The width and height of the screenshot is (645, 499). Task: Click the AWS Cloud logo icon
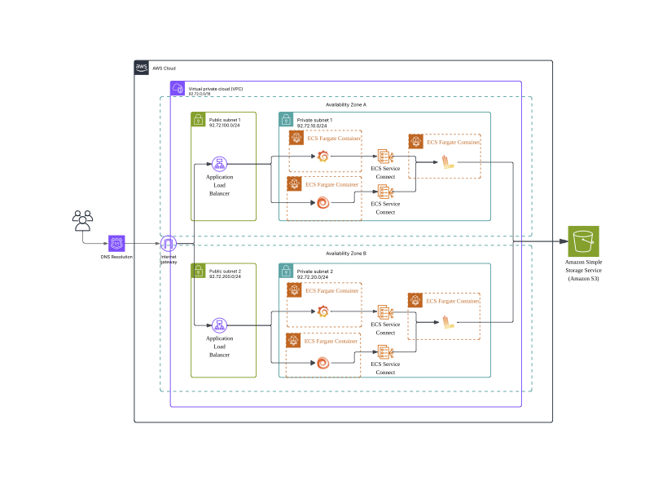tap(141, 68)
